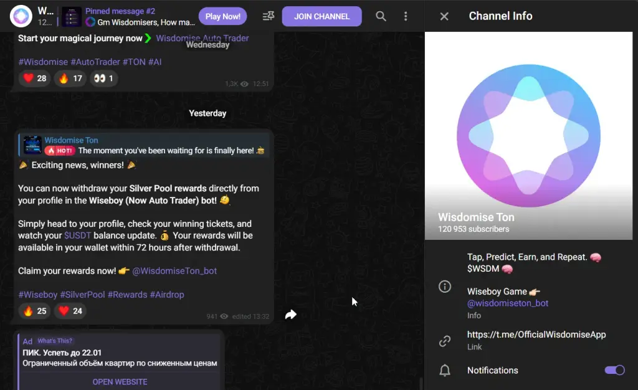Click the Play Now! button
The height and width of the screenshot is (390, 638).
(222, 16)
